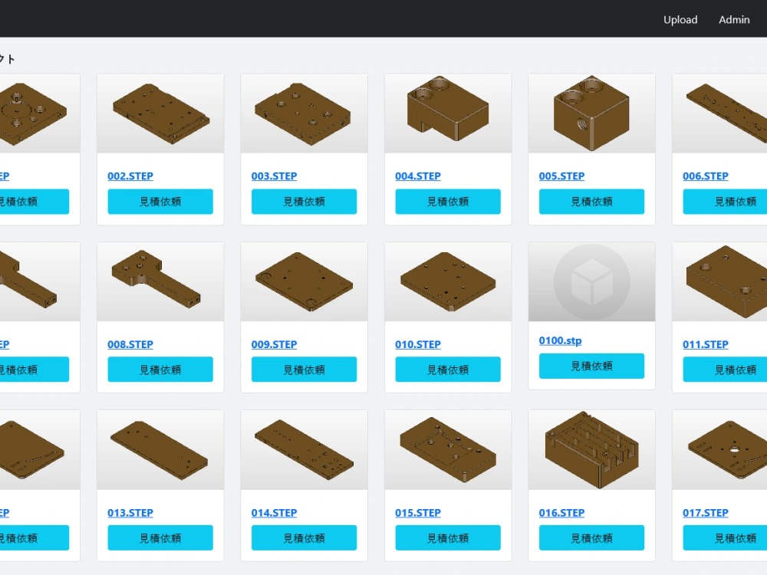Open the 003.STEP file link
767x575 pixels.
click(x=274, y=176)
